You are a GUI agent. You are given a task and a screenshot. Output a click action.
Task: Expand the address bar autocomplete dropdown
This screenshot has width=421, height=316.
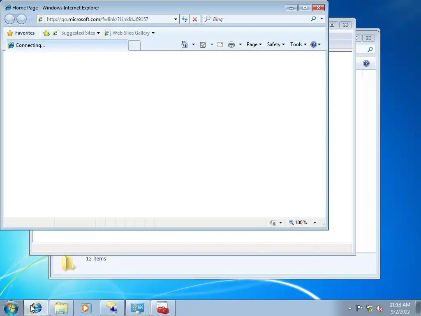coord(176,19)
